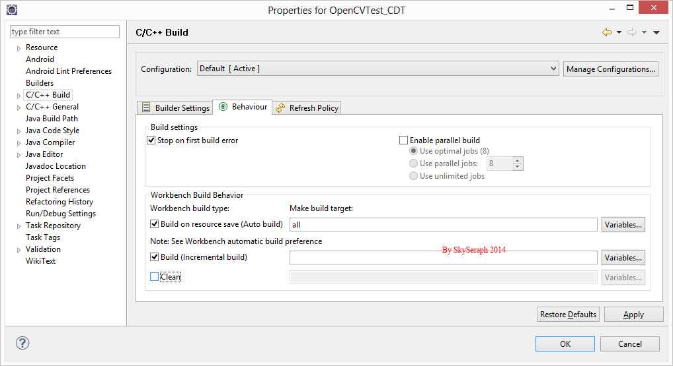This screenshot has height=366, width=673.
Task: Open back history dropdown arrow
Action: tap(619, 32)
